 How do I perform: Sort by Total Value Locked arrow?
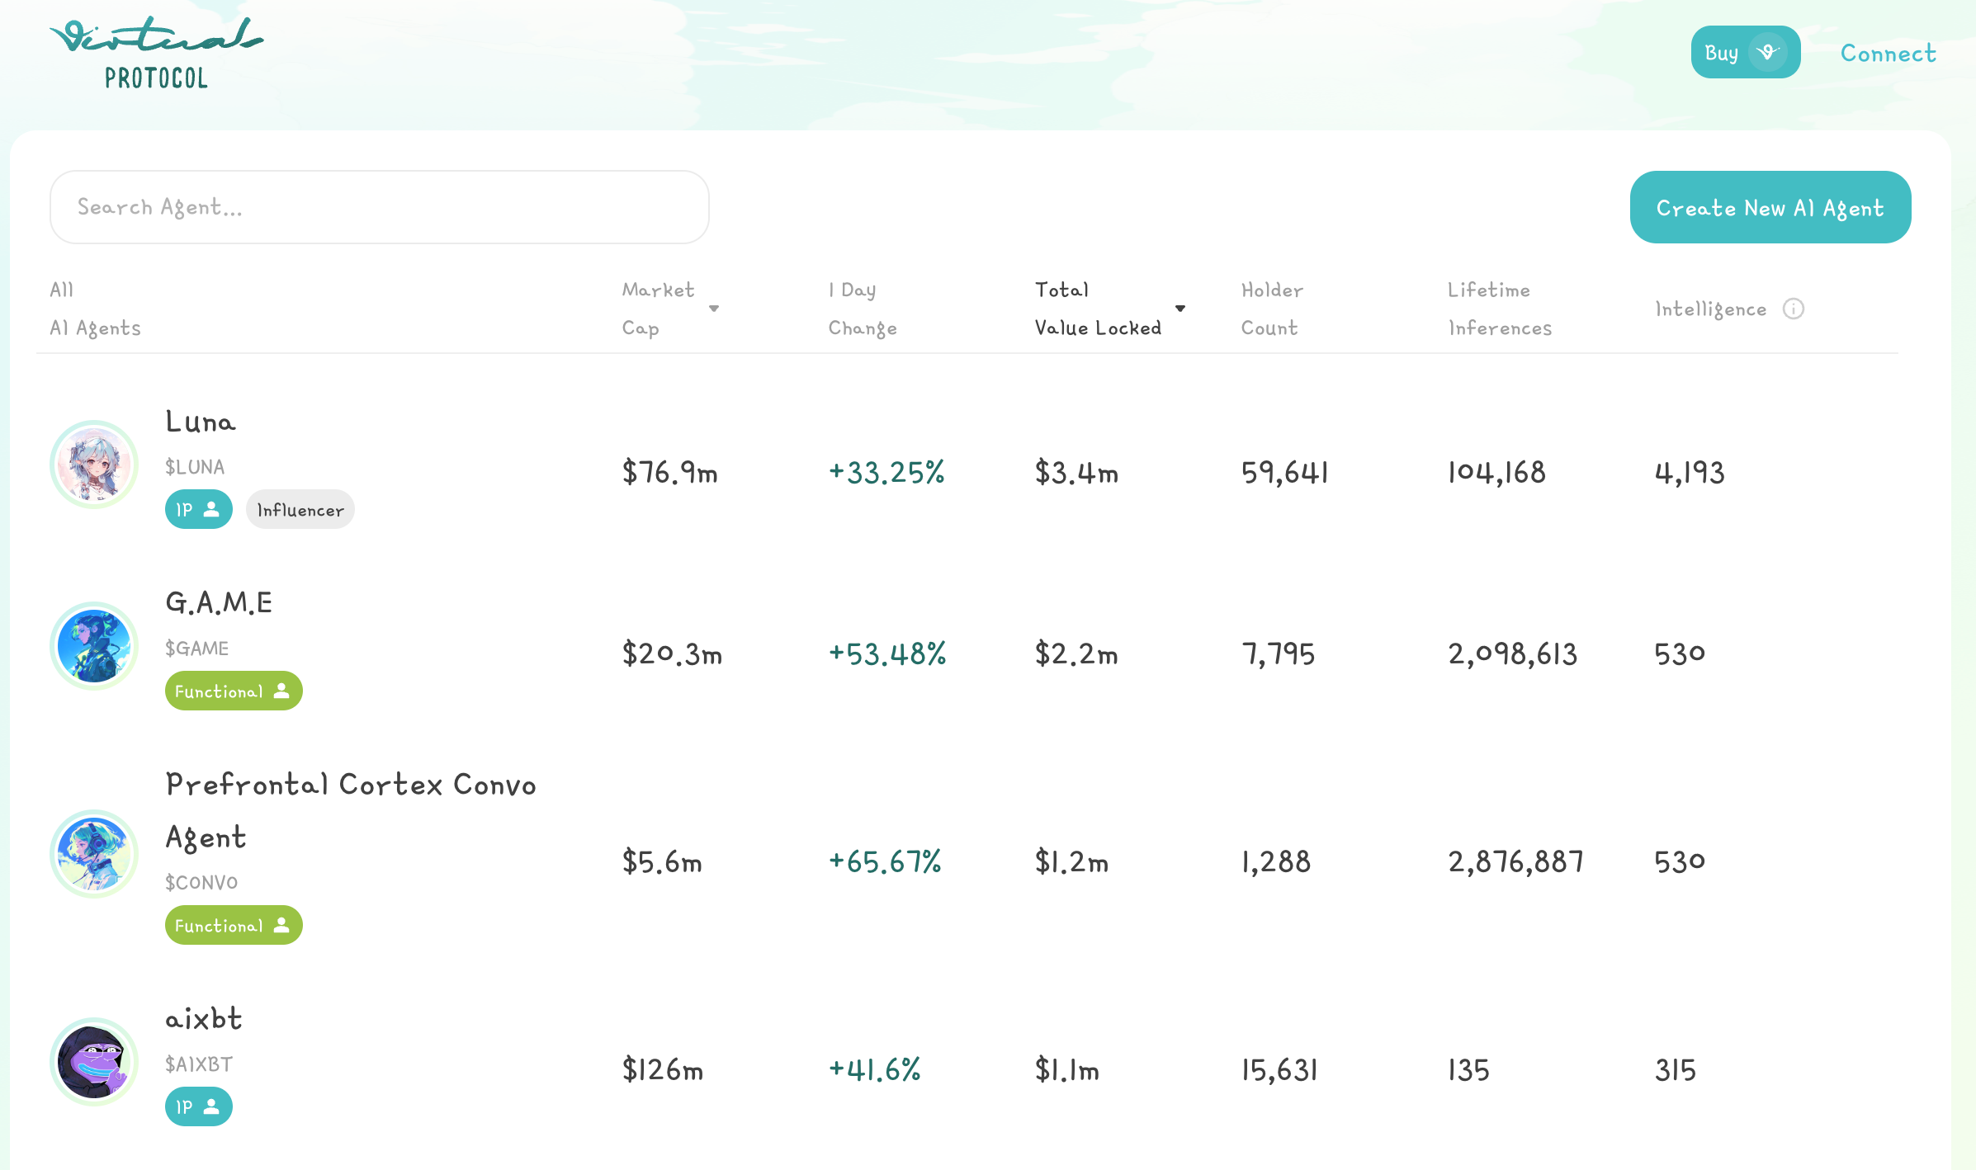[x=1180, y=309]
